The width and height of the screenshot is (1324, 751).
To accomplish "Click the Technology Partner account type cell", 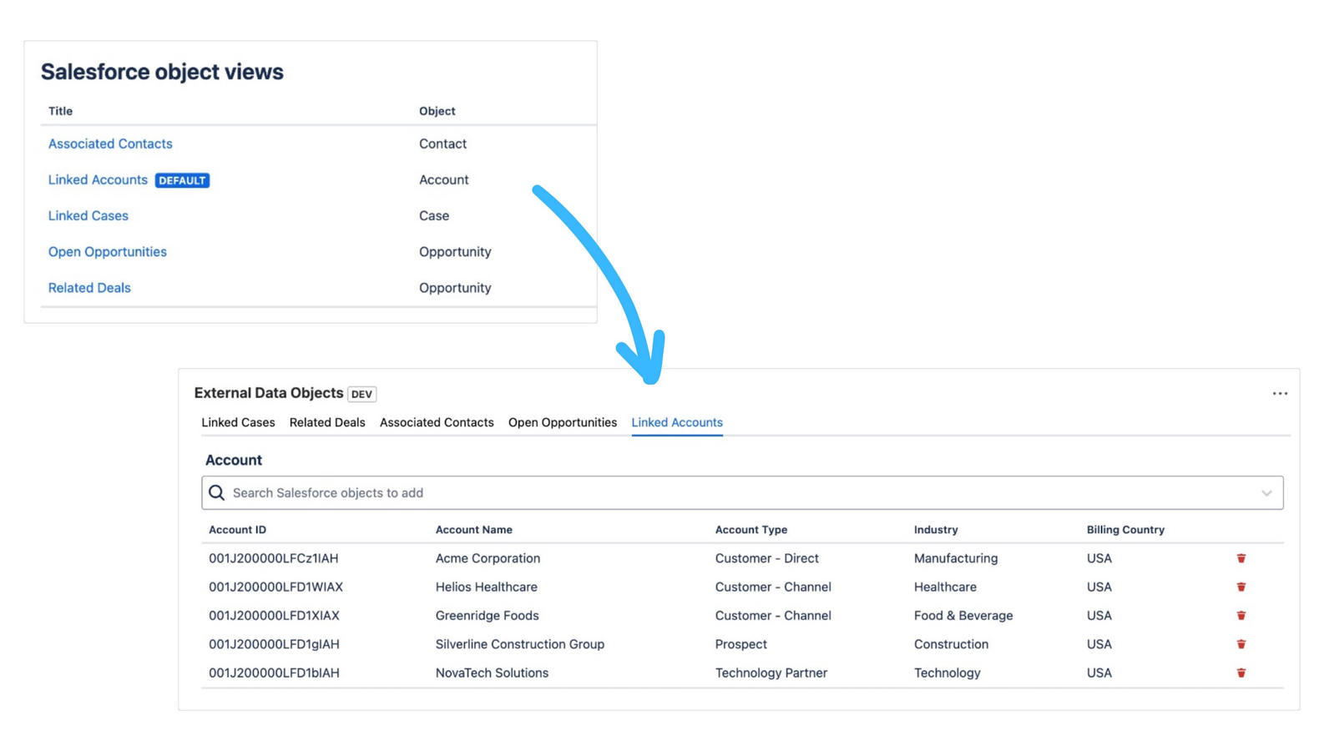I will tap(771, 673).
